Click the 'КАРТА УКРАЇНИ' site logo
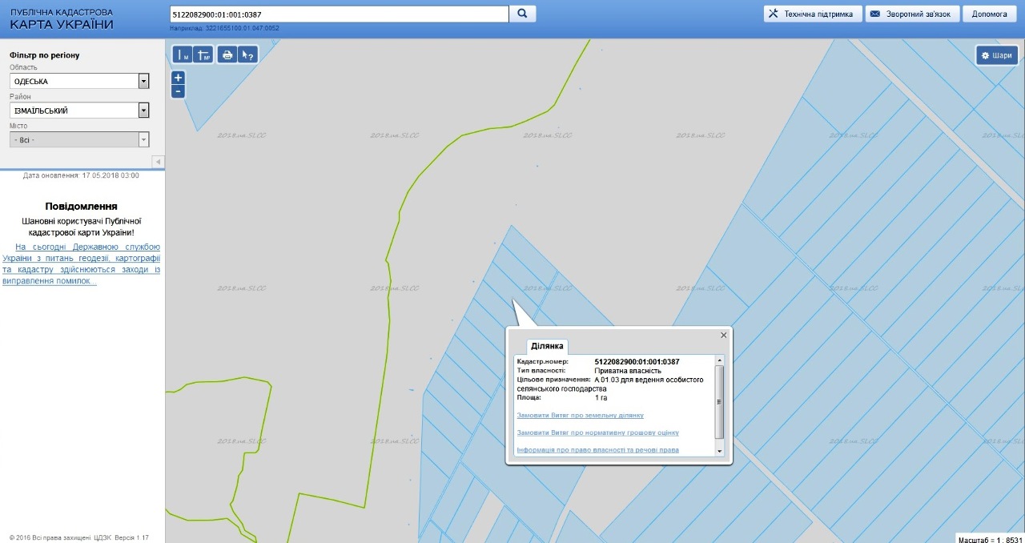The height and width of the screenshot is (543, 1025). pos(62,24)
